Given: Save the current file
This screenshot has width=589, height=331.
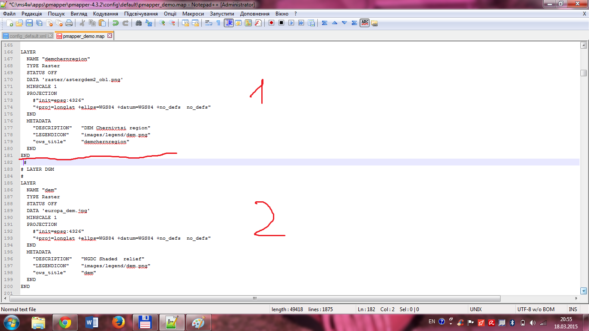Looking at the screenshot, I should [x=29, y=23].
